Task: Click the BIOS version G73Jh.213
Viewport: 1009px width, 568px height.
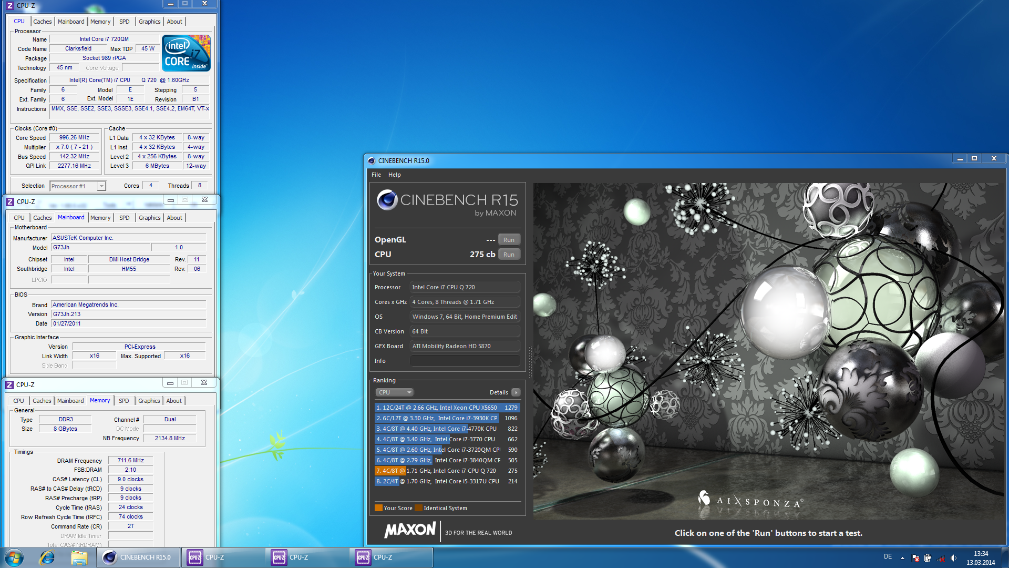Action: tap(129, 315)
